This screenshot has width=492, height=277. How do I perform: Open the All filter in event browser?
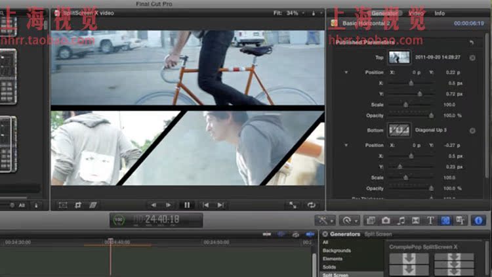point(22,205)
